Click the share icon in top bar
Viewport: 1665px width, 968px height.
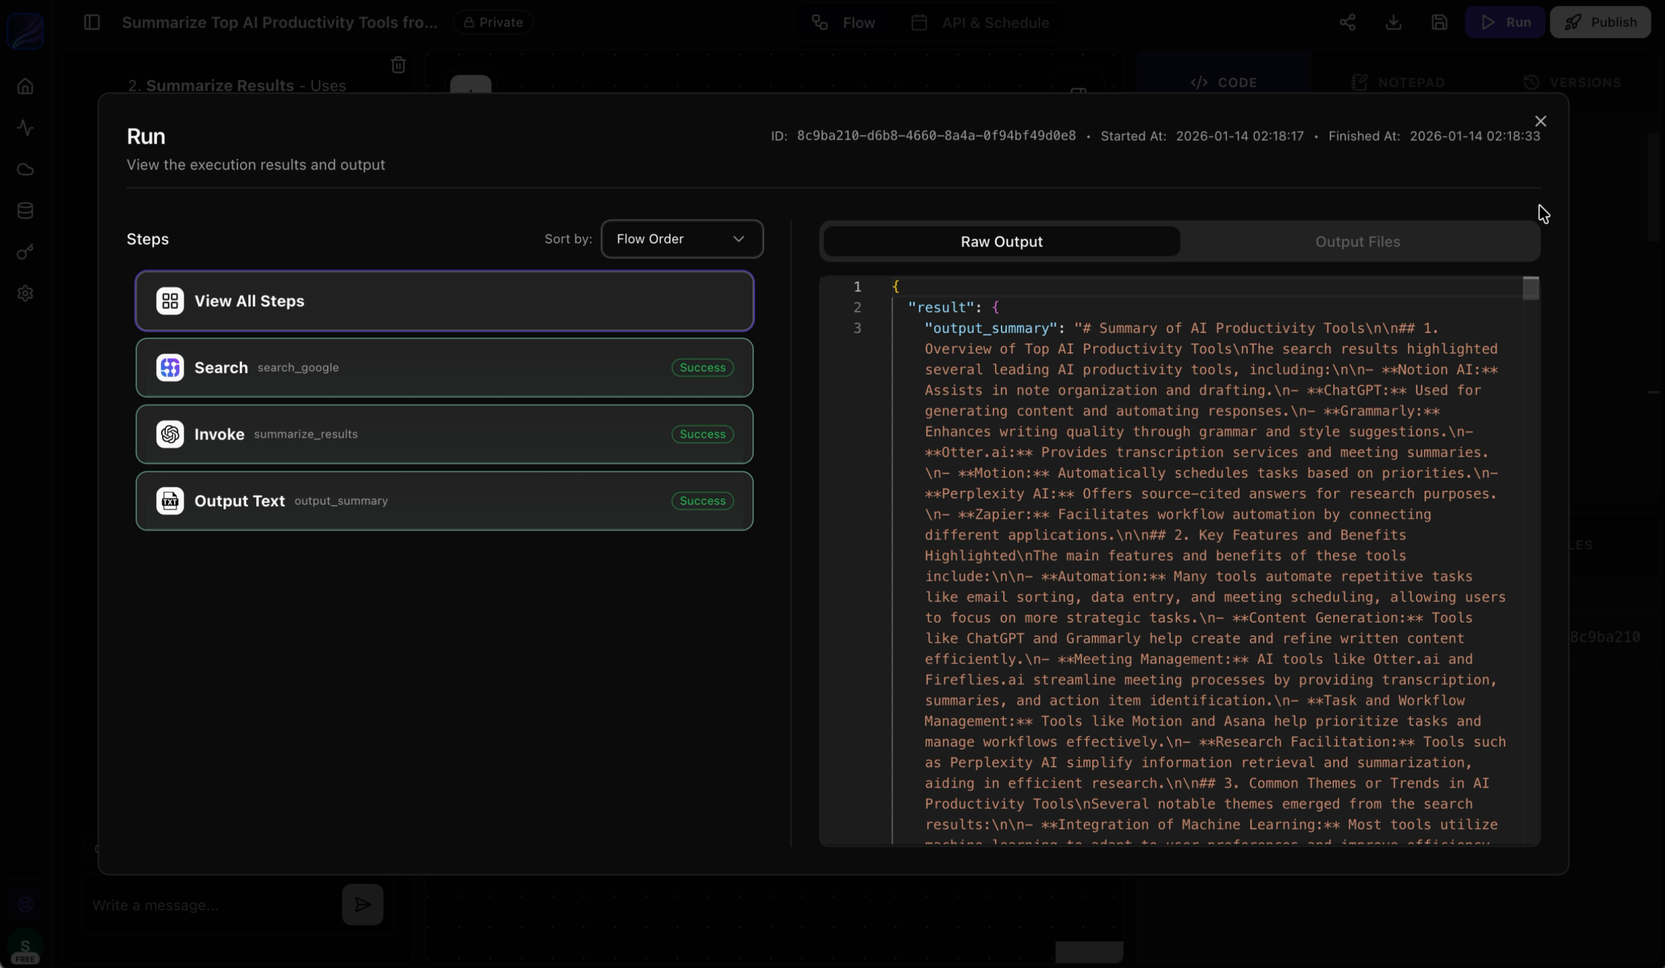coord(1347,22)
